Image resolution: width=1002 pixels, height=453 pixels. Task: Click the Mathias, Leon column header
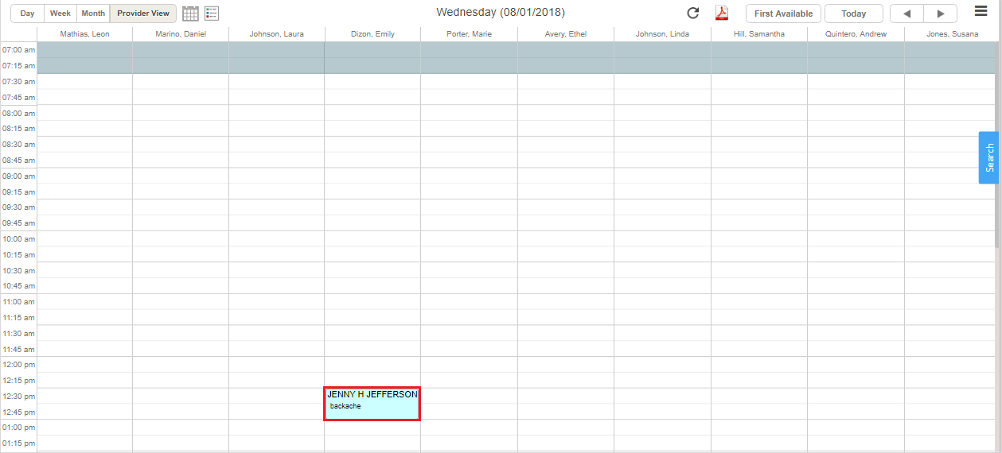point(84,34)
